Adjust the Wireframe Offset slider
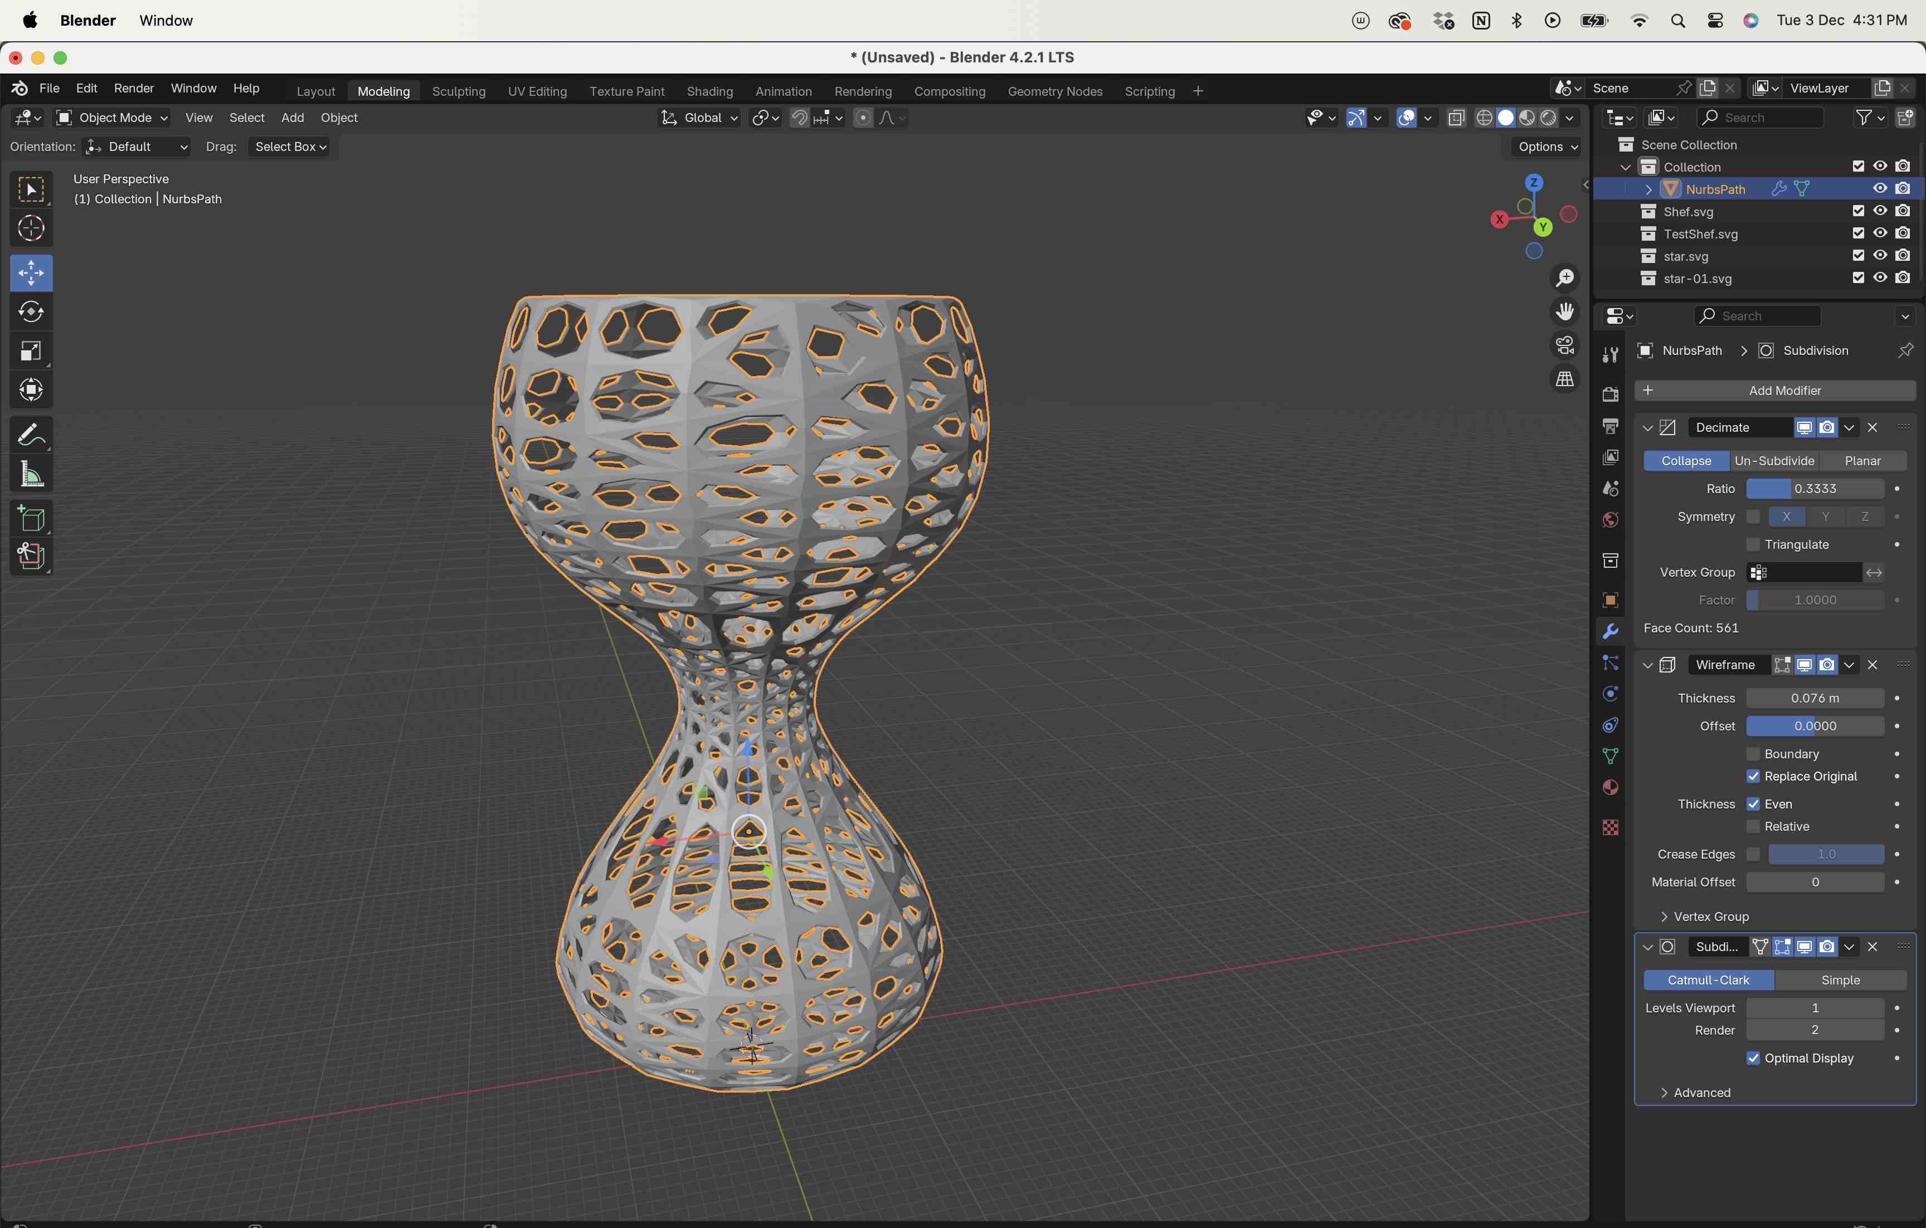Image resolution: width=1926 pixels, height=1228 pixels. (x=1815, y=726)
